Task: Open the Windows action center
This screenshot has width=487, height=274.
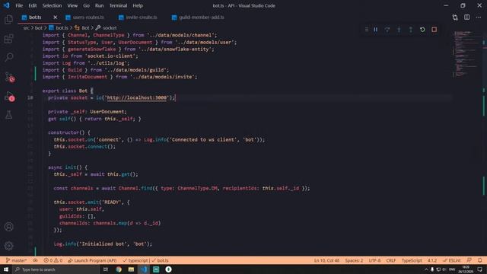Action: coord(480,269)
